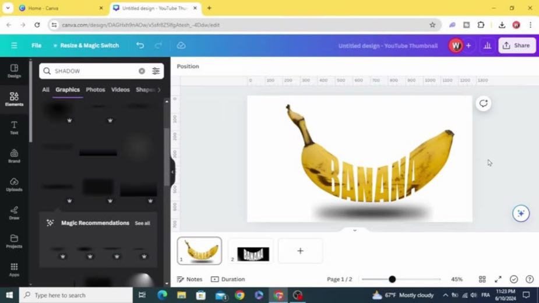Open the Magic assistant sparkle button

521,213
